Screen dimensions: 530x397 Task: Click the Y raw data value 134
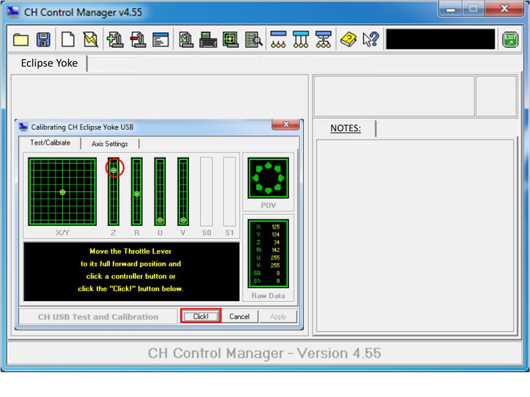pos(276,235)
